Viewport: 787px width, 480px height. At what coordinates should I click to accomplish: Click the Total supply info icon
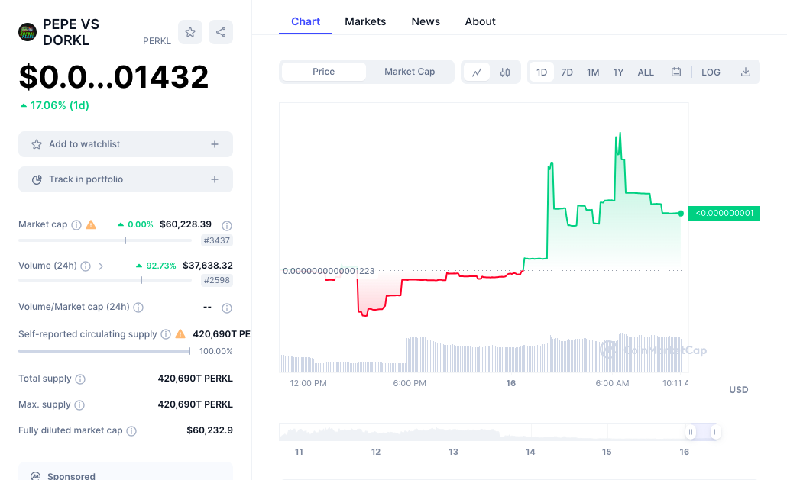(x=80, y=379)
